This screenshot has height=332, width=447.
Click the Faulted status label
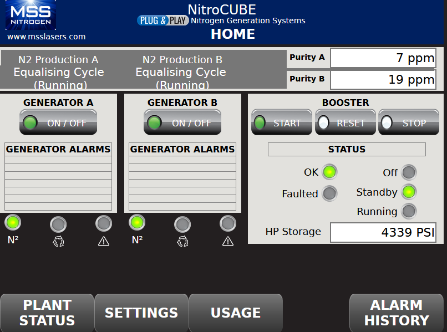(300, 194)
